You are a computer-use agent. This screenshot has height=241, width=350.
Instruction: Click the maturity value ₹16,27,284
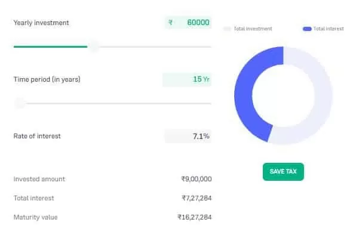tap(195, 217)
